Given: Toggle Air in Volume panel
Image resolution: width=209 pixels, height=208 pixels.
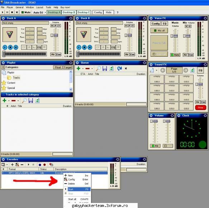Looking at the screenshot, I should tap(155, 146).
